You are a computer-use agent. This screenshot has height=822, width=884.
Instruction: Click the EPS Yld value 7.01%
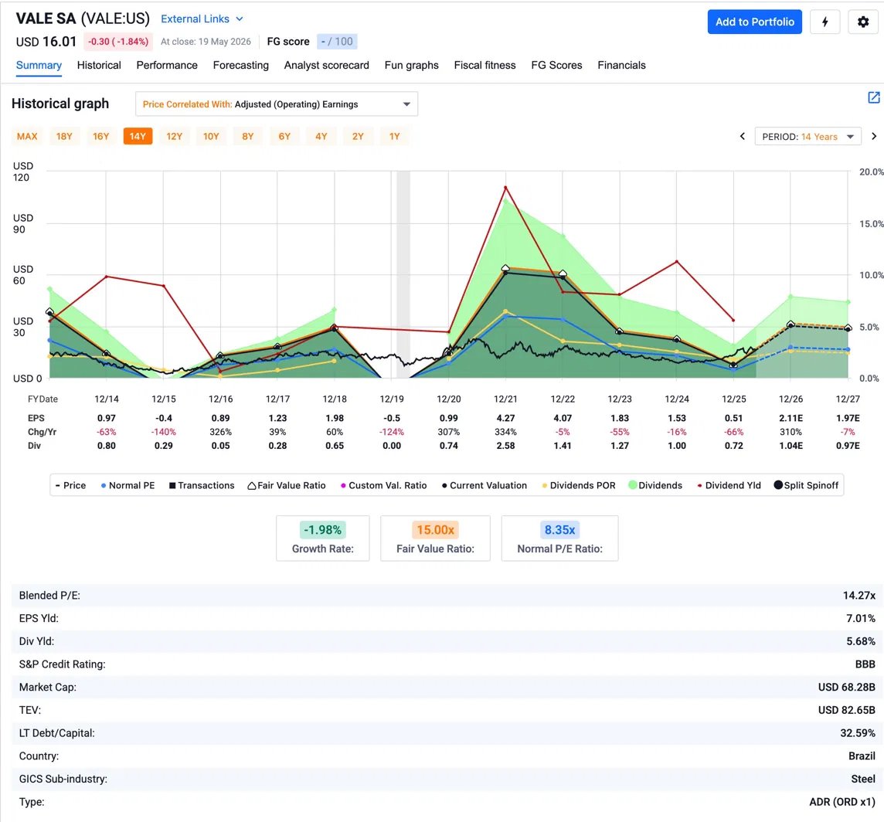pyautogui.click(x=860, y=619)
